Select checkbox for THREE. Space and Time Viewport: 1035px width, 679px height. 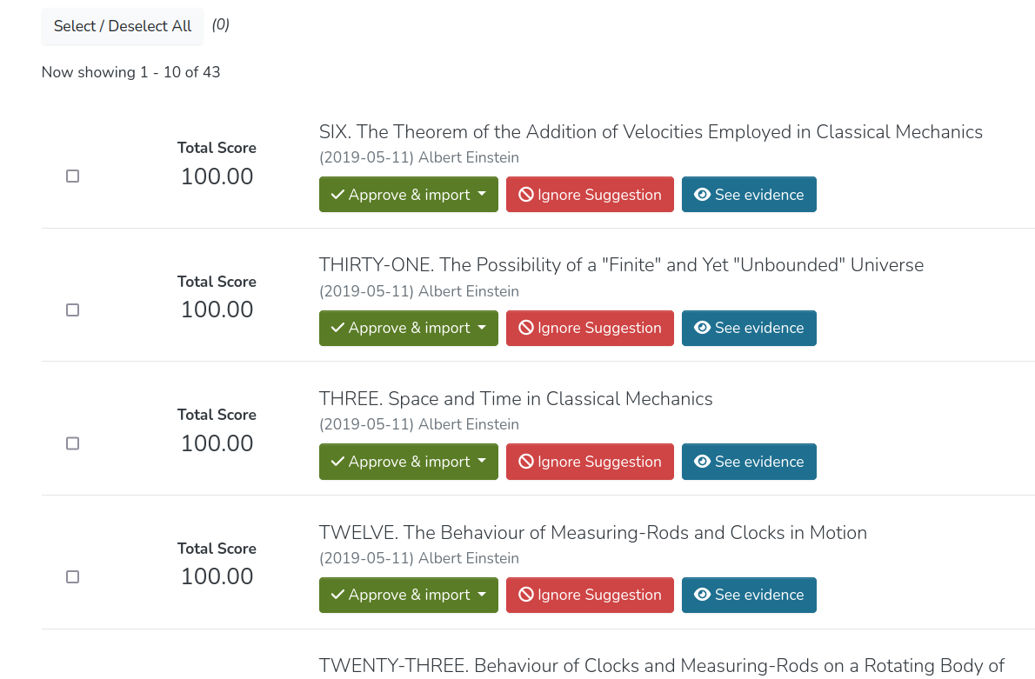73,443
